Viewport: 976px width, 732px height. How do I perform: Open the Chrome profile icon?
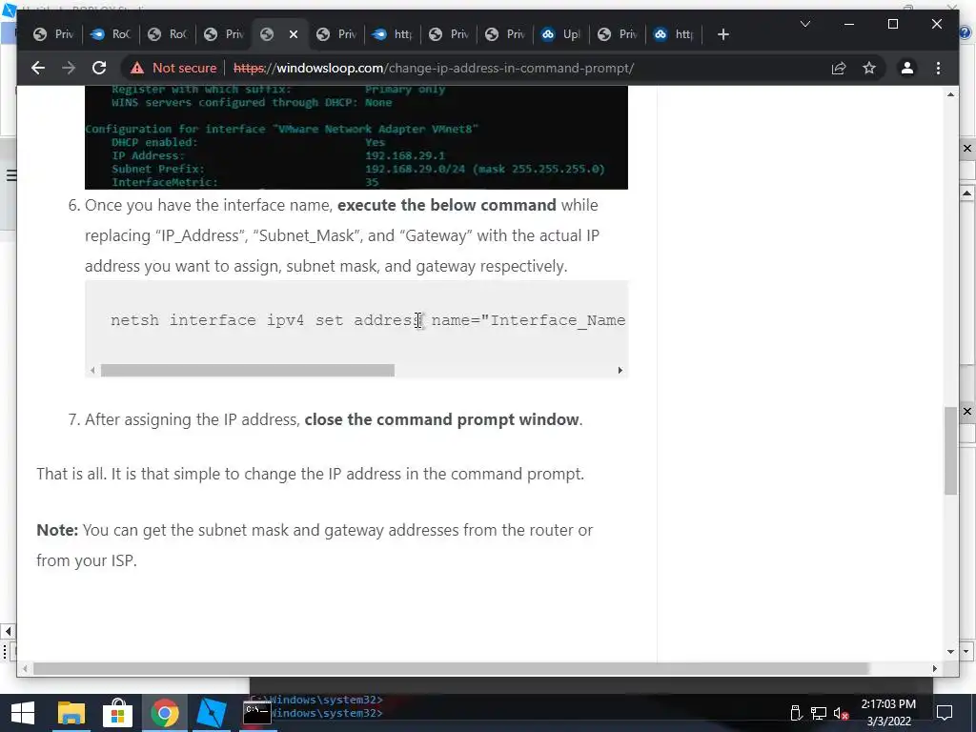coord(907,68)
